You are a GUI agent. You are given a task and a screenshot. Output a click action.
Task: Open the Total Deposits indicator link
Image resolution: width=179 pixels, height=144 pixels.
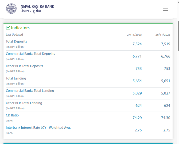16,41
